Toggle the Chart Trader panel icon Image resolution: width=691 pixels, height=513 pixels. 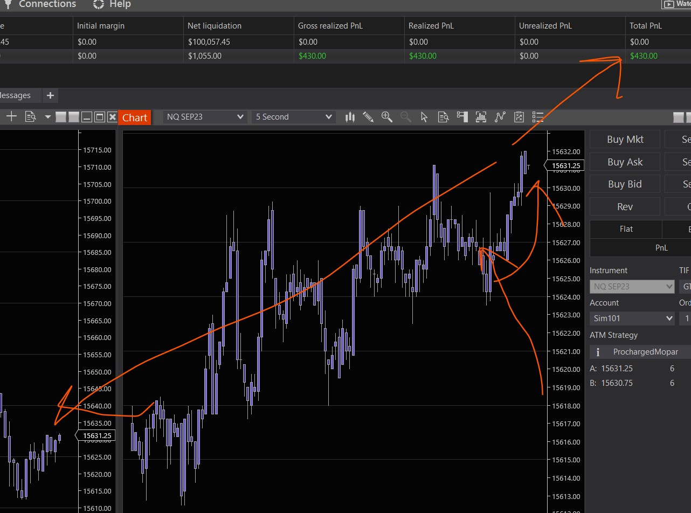(x=462, y=117)
